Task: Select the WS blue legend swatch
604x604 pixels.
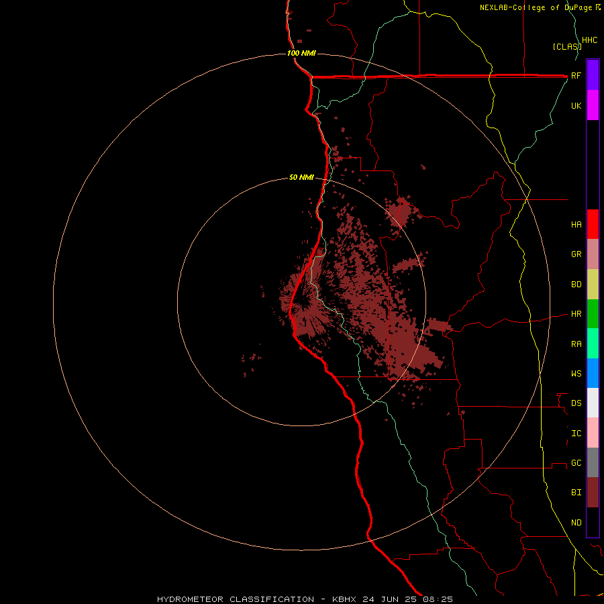Action: click(x=593, y=373)
